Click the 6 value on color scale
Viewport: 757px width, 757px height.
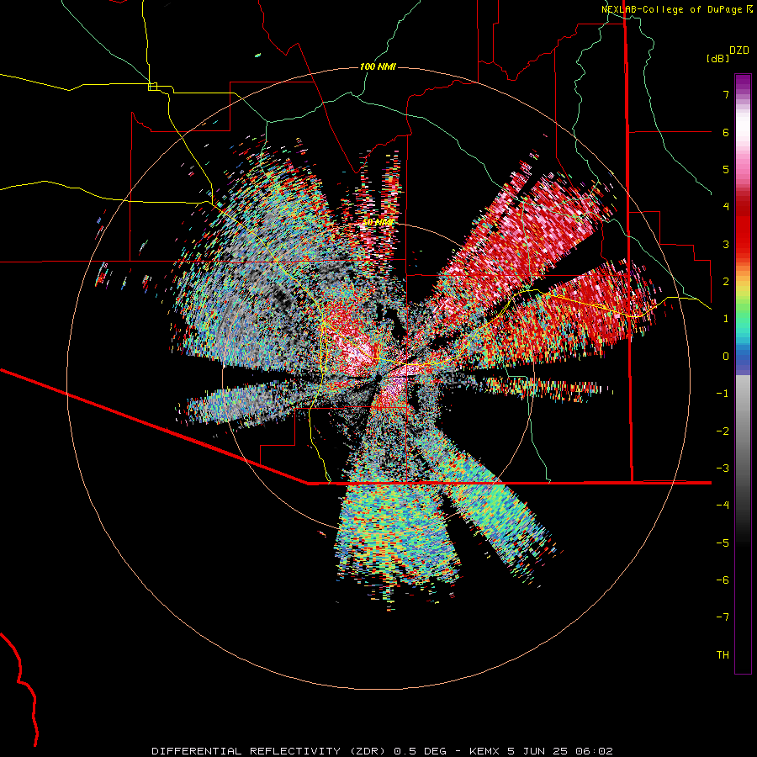pyautogui.click(x=726, y=132)
